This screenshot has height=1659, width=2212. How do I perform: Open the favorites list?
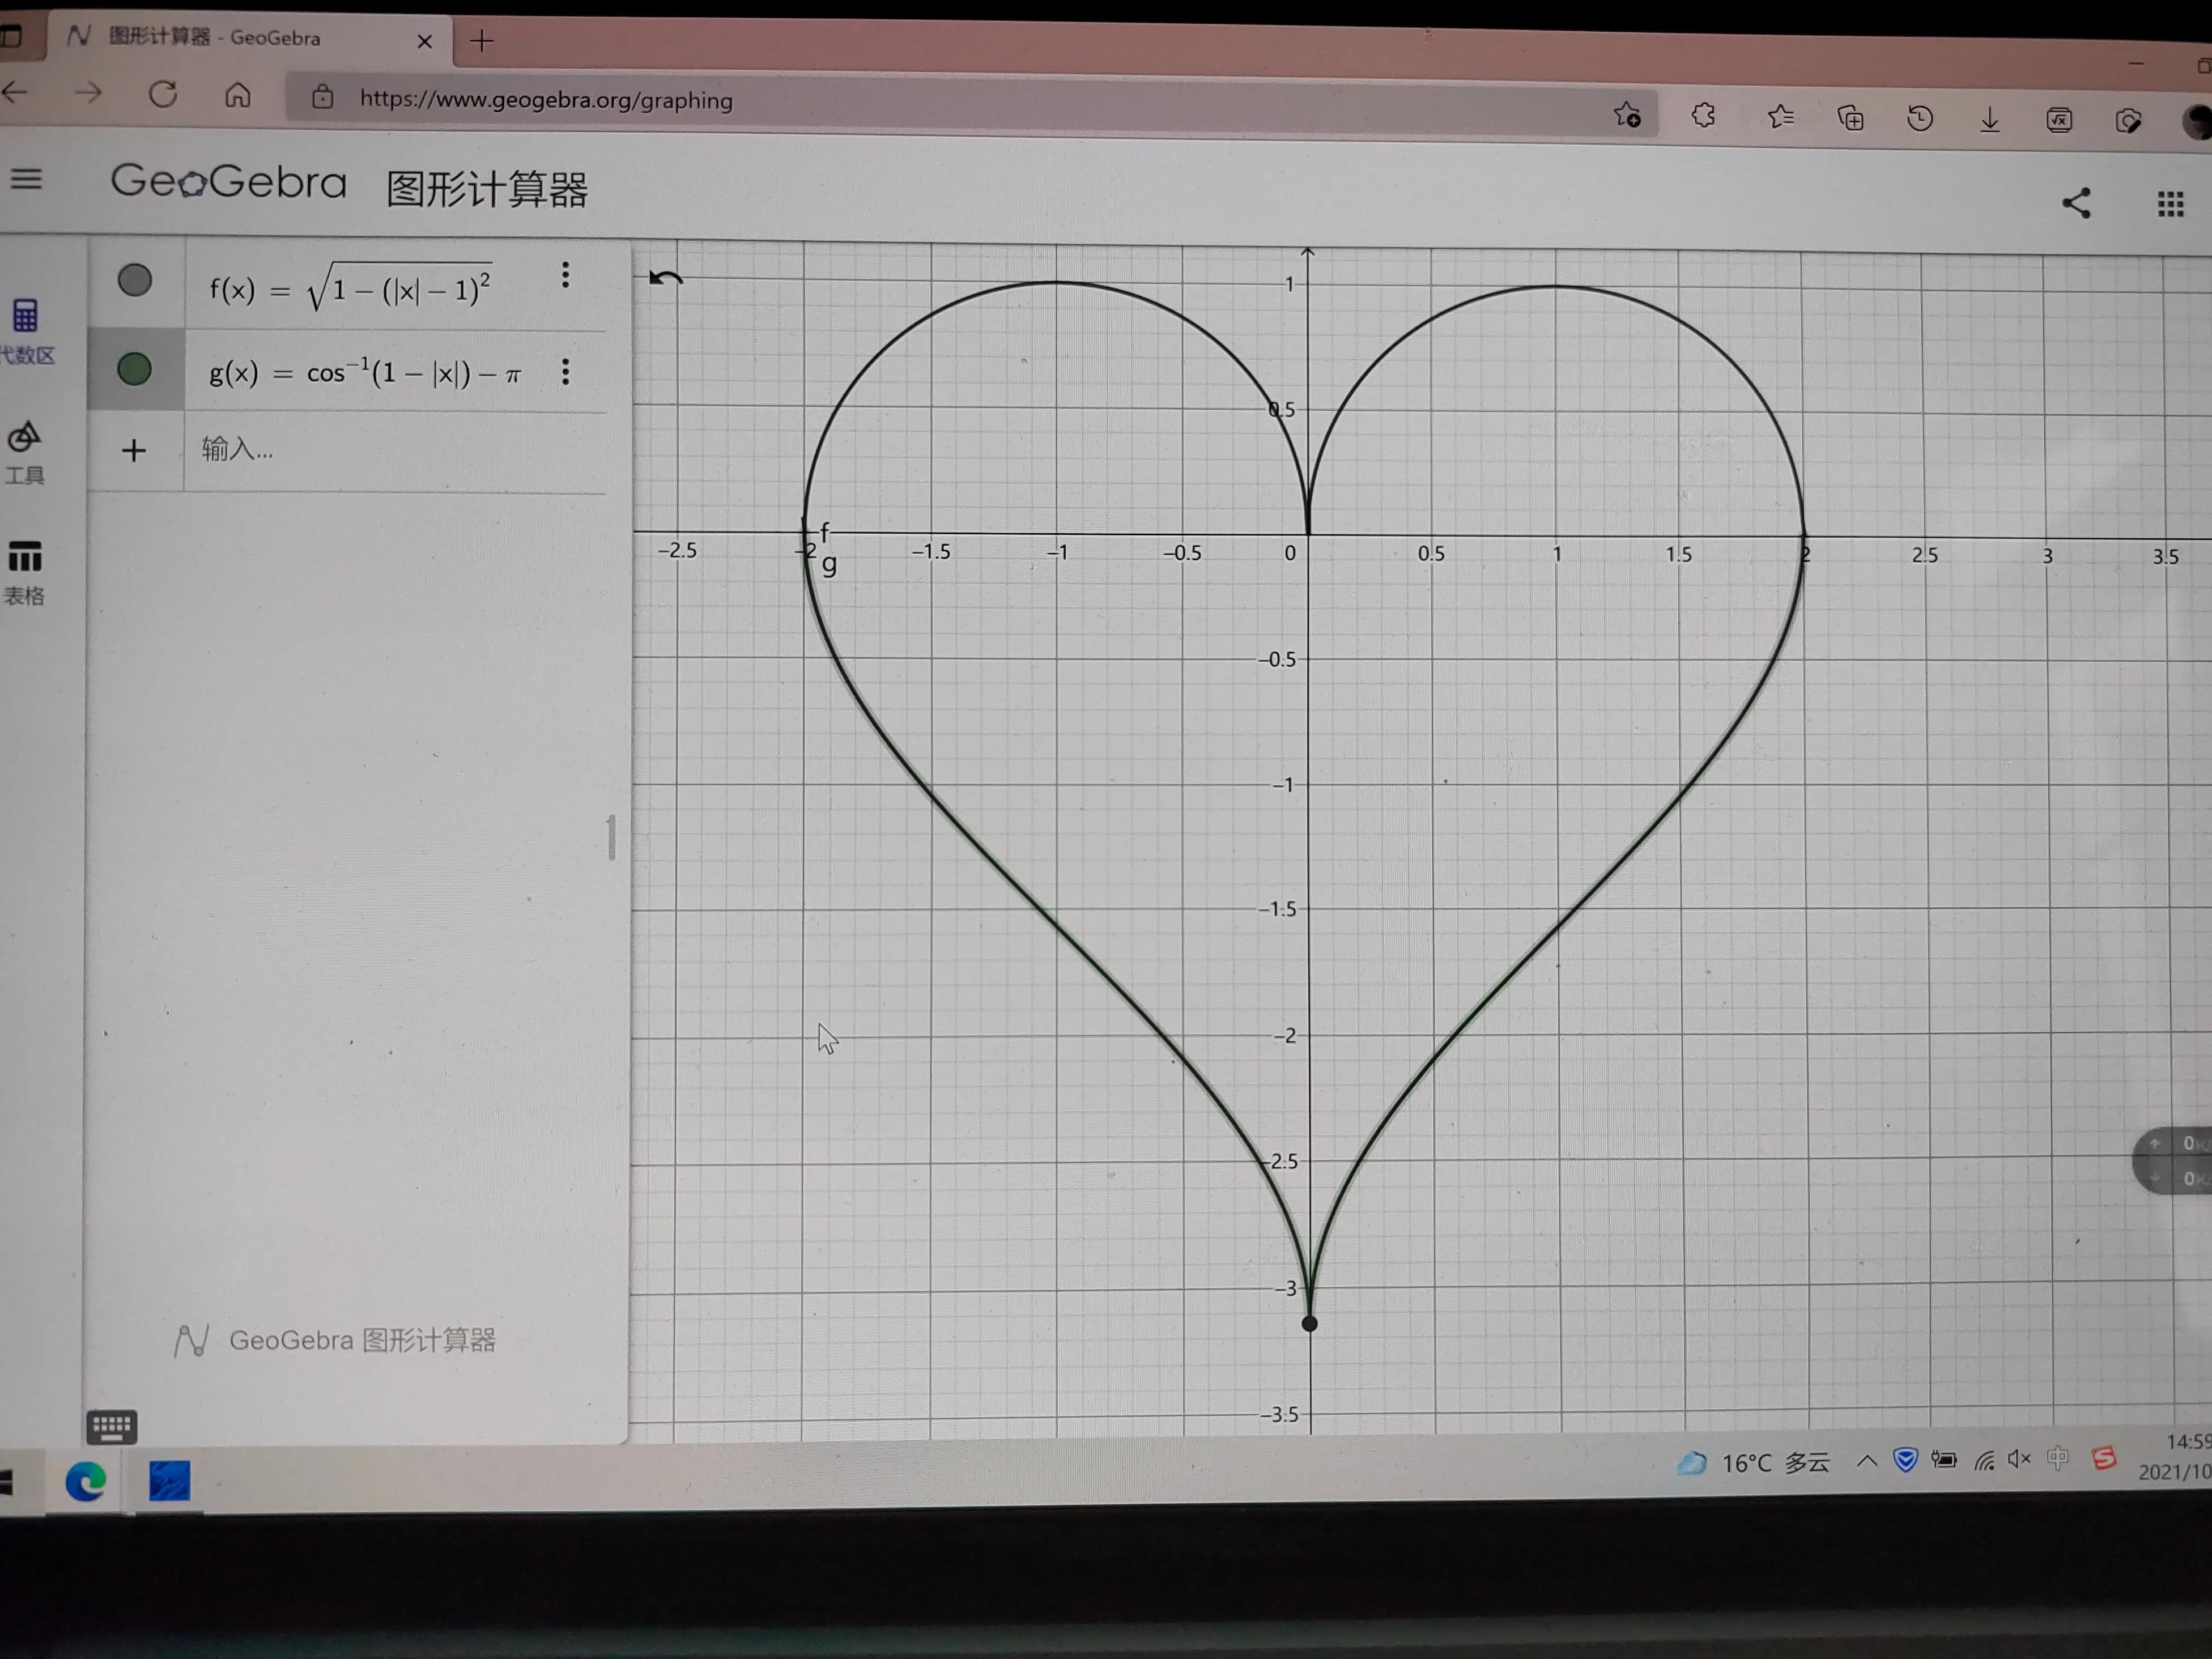(x=1781, y=118)
